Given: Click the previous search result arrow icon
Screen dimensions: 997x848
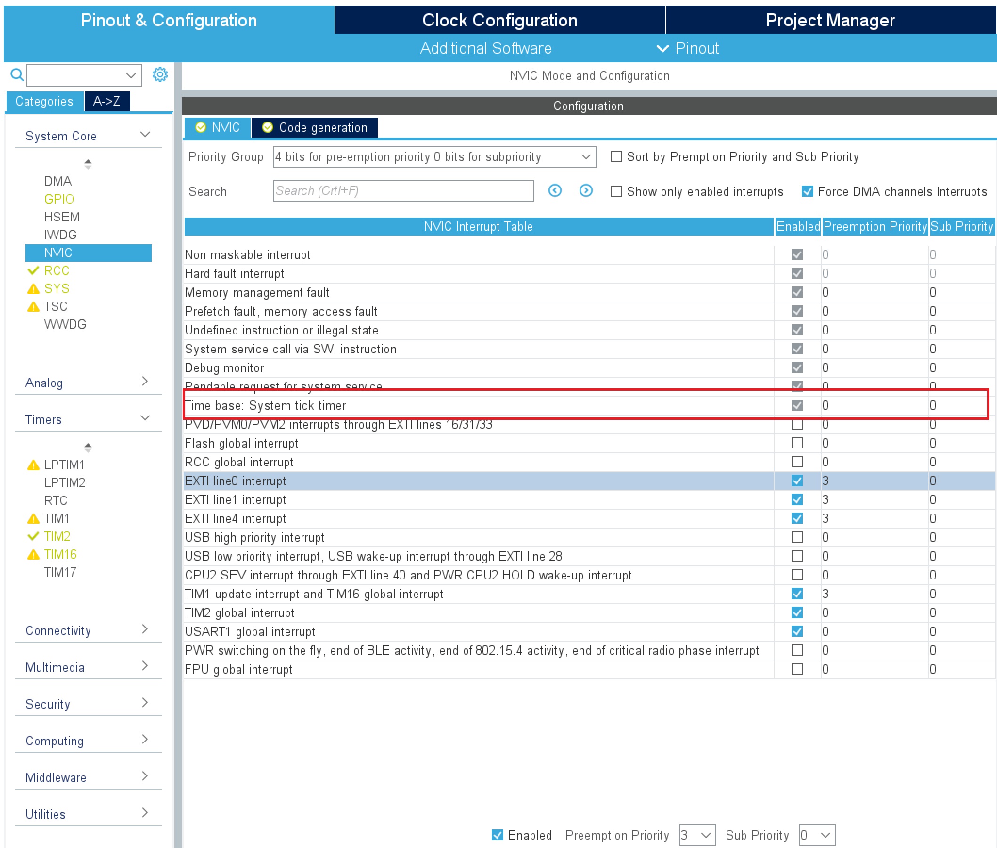Looking at the screenshot, I should click(554, 191).
